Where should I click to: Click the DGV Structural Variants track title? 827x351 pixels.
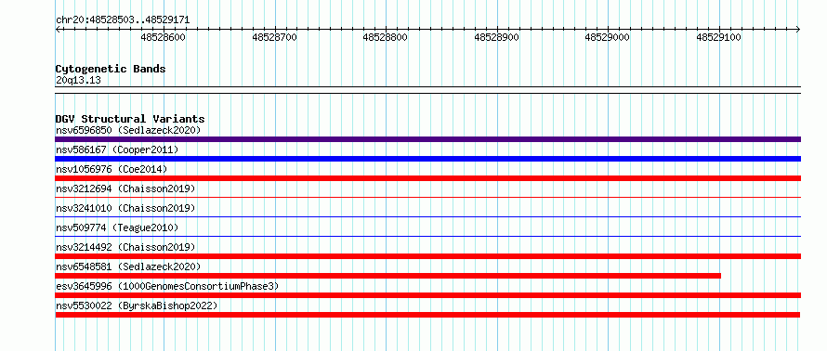(130, 119)
